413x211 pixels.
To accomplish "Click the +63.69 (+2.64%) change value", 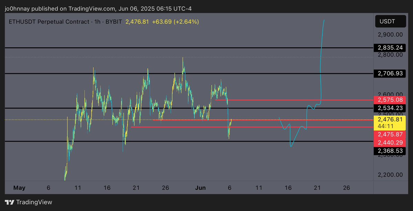I will 176,22.
